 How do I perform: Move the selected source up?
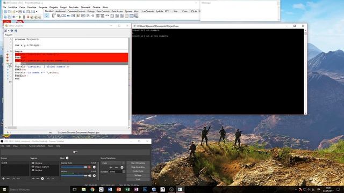coord(48,179)
